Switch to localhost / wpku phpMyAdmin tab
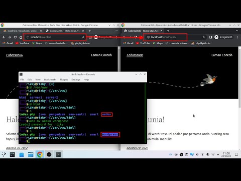 click(23, 31)
